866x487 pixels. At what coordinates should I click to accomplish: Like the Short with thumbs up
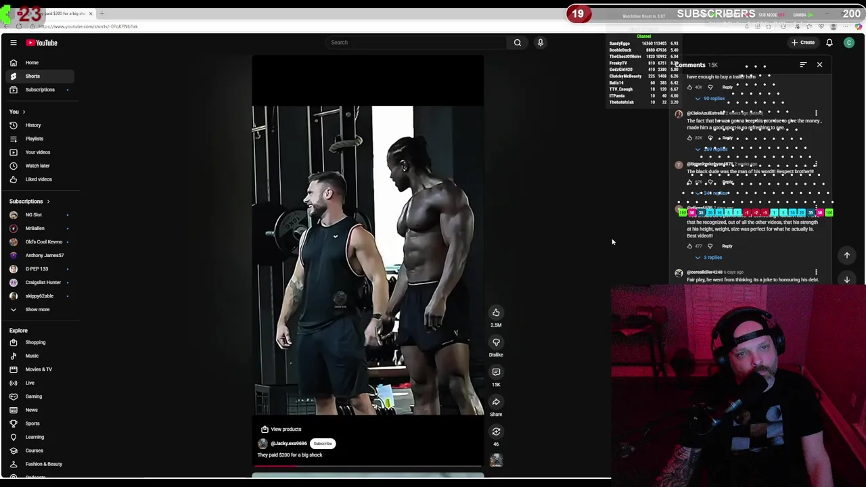pos(496,312)
